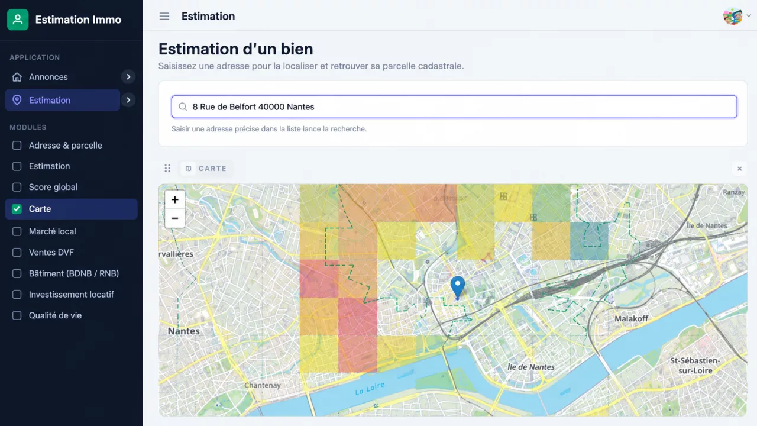Open Estimation in the Application menu
The height and width of the screenshot is (426, 757).
pyautogui.click(x=62, y=100)
